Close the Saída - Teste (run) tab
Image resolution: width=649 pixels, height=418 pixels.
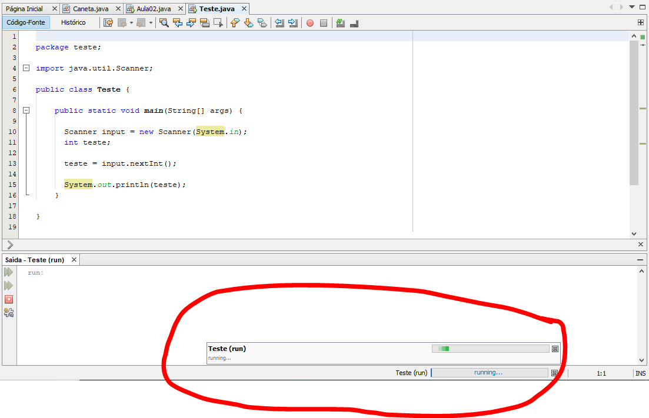tap(74, 260)
